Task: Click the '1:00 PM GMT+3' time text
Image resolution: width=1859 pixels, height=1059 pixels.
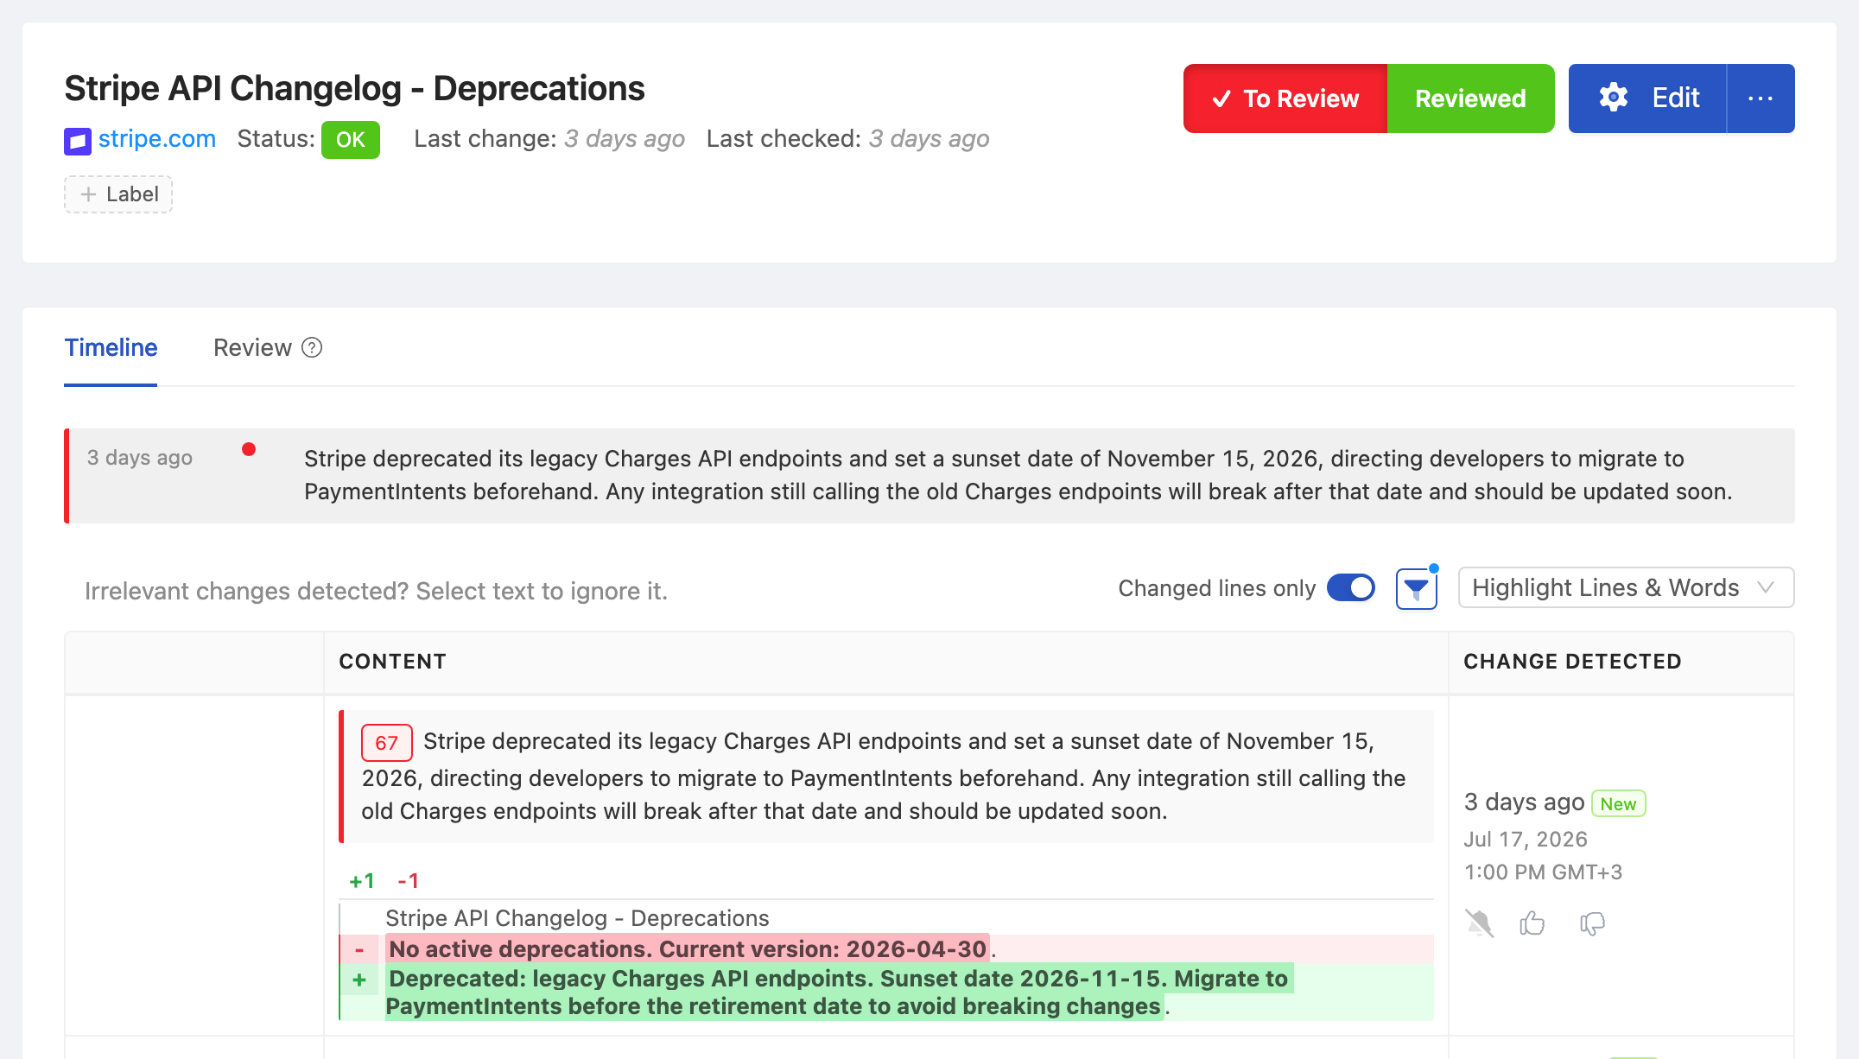Action: click(x=1543, y=872)
